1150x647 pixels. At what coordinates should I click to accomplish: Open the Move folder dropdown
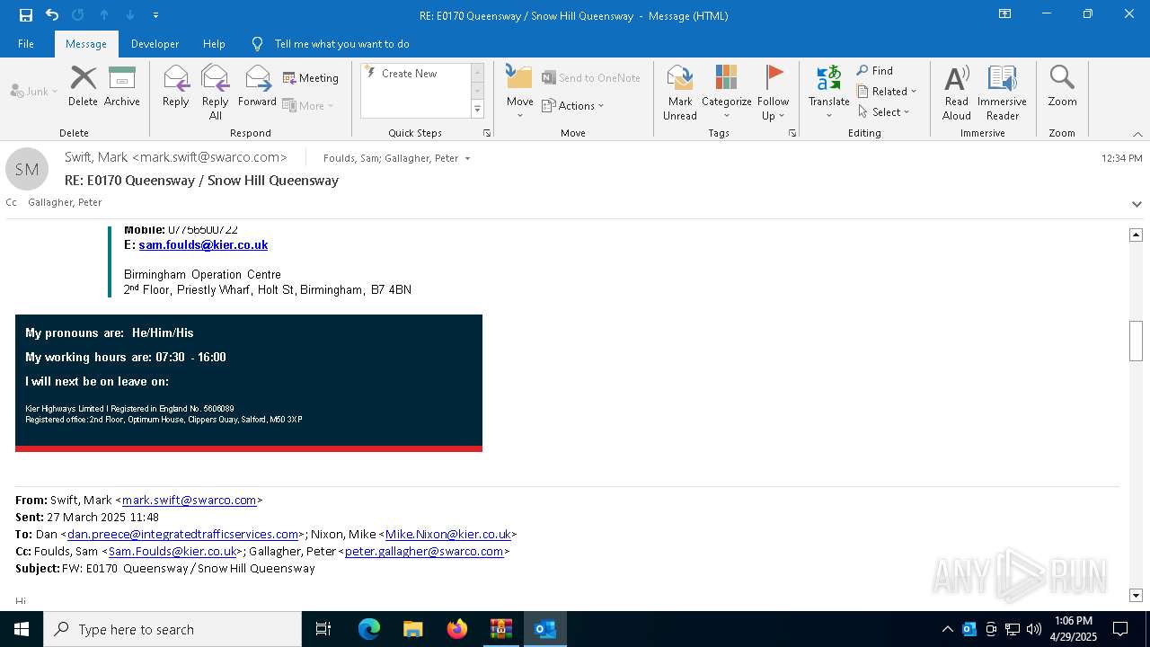[x=519, y=93]
